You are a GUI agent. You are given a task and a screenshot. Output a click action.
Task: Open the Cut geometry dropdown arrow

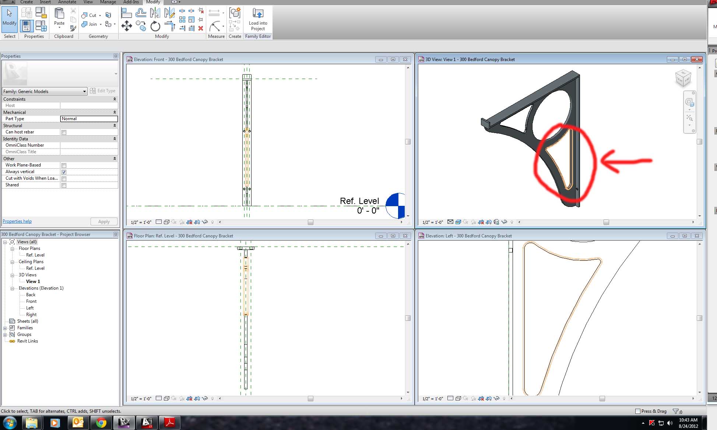100,15
